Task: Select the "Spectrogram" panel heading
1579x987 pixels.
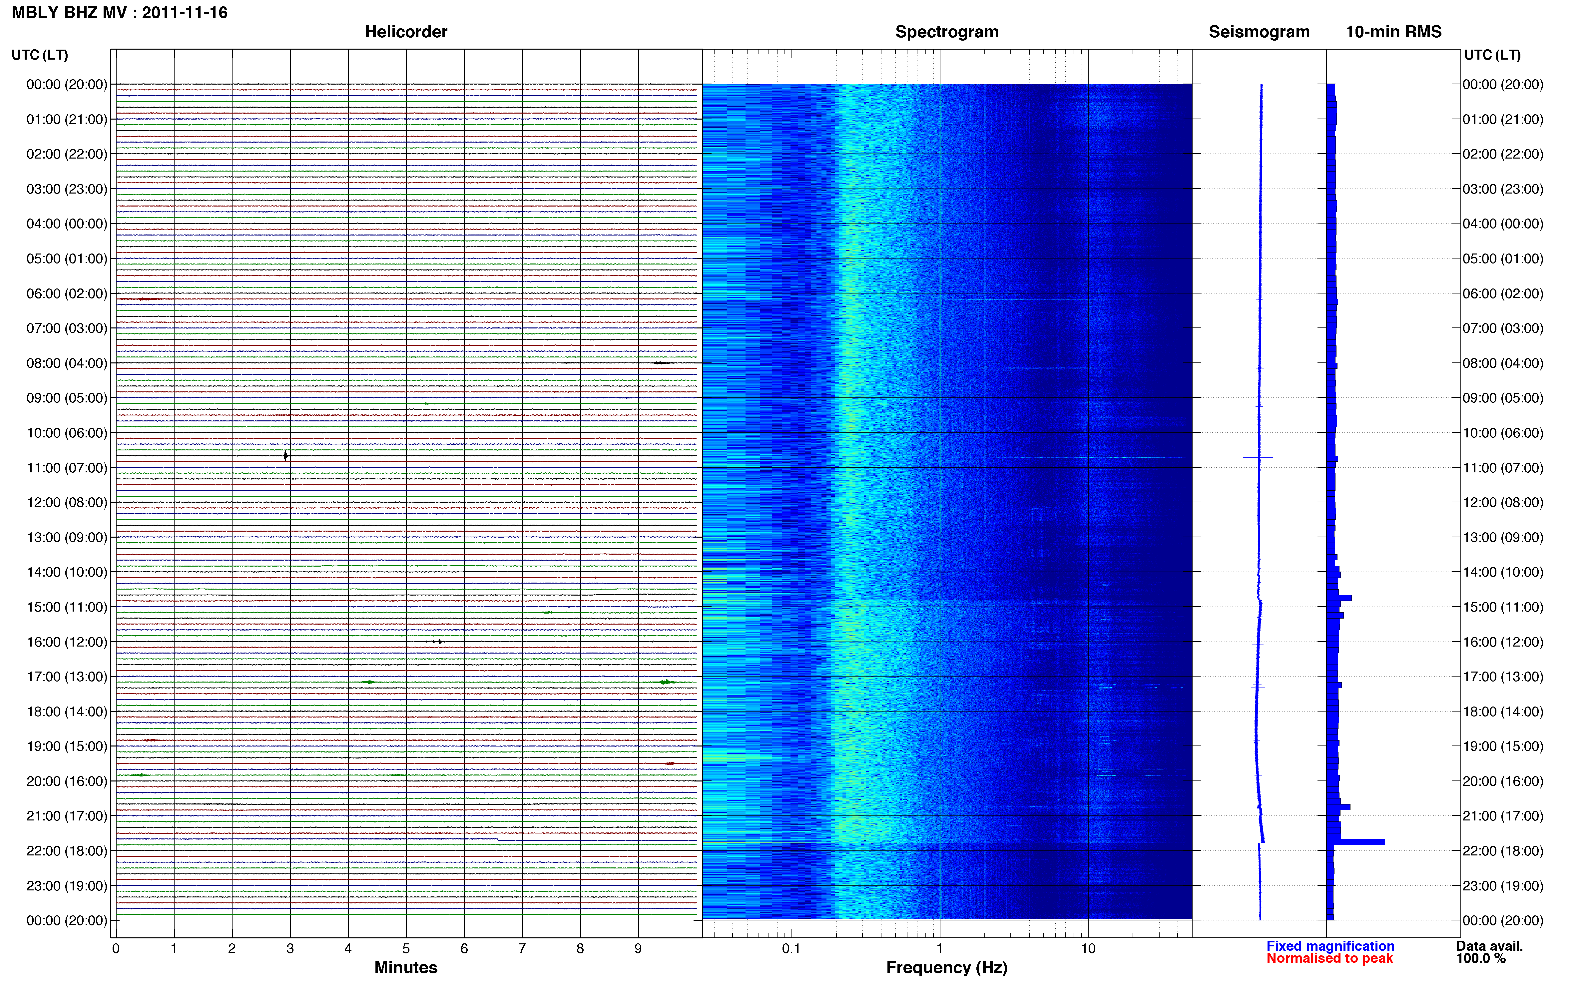Action: coord(946,32)
